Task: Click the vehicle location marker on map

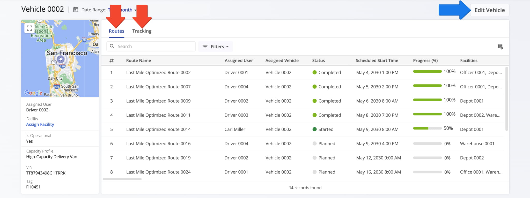Action: point(61,59)
